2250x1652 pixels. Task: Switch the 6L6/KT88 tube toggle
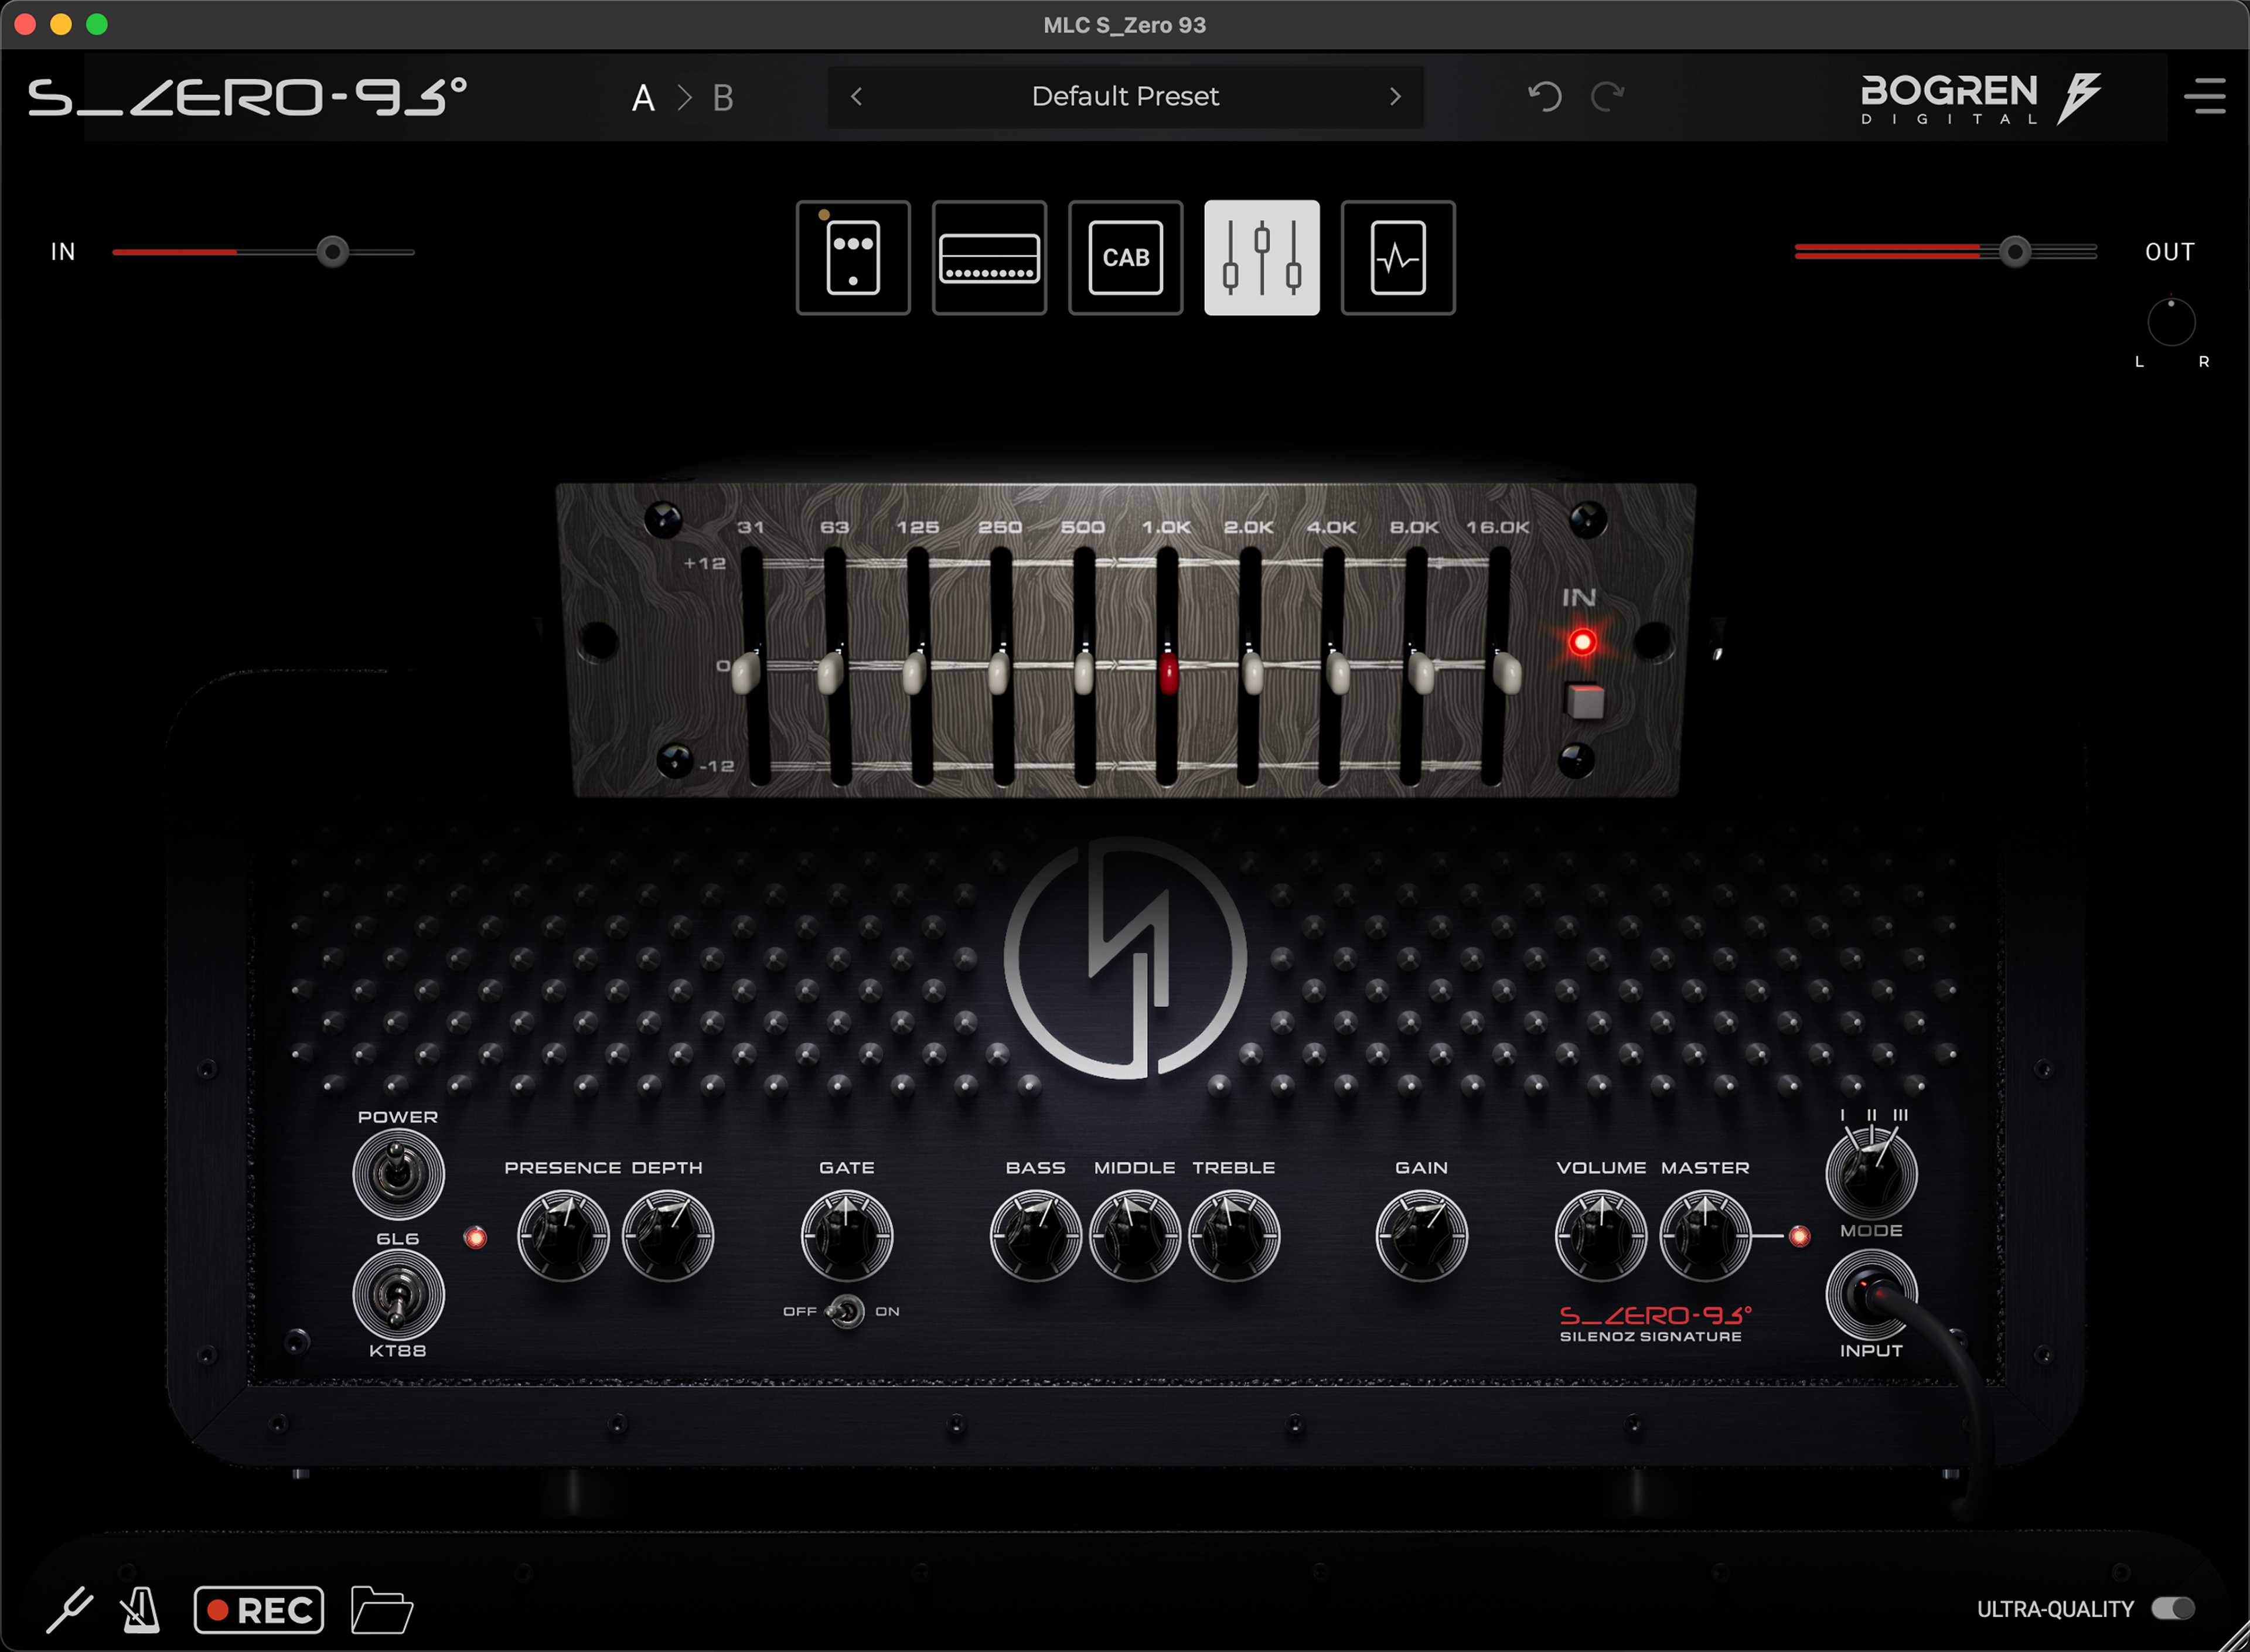pyautogui.click(x=398, y=1295)
